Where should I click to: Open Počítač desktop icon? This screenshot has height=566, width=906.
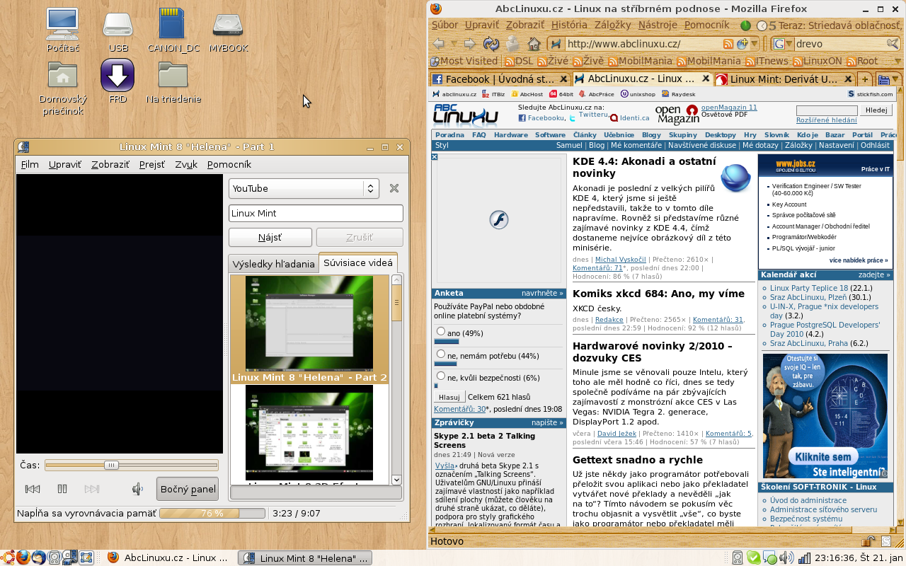[x=63, y=30]
